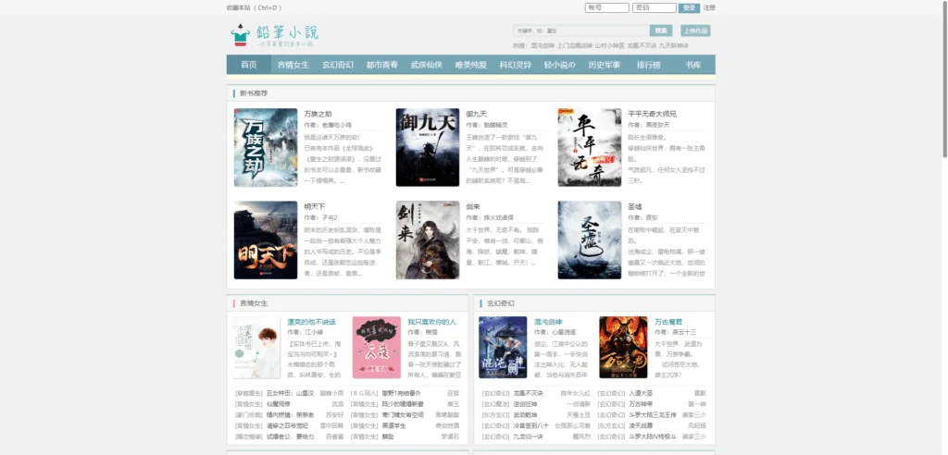
Task: Open the 万古魔君 cover image
Action: 623,348
